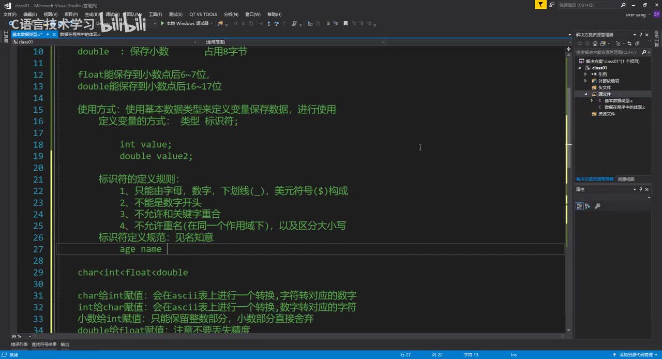Click the alphabetical sort icon in Properties
The image size is (662, 359).
point(588,206)
